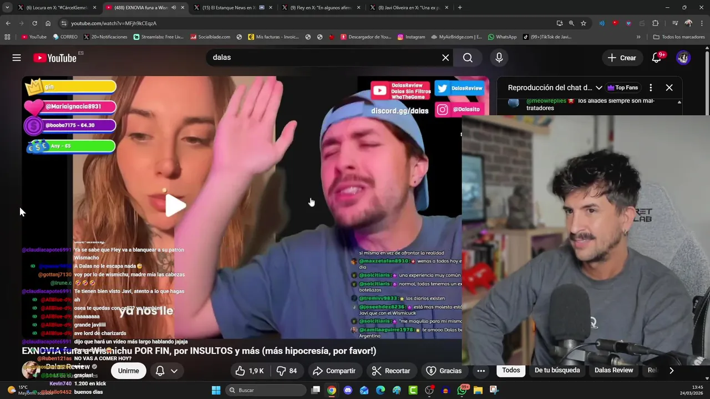Send a Gracias super thanks

[x=444, y=371]
